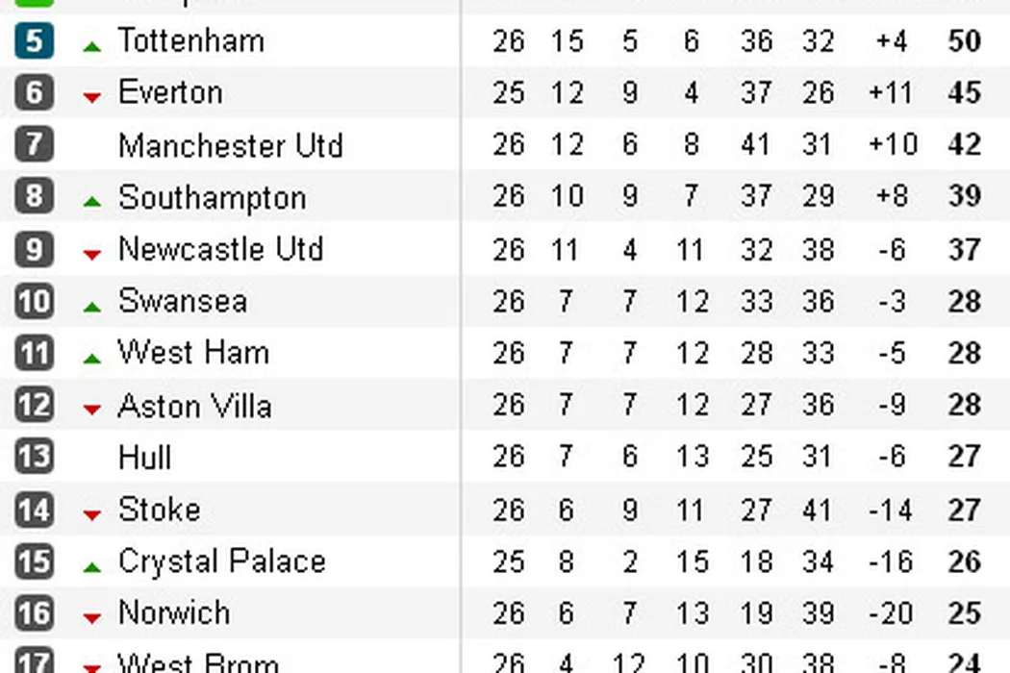Open the Manchester Utd team link
Image resolution: width=1010 pixels, height=673 pixels.
230,145
